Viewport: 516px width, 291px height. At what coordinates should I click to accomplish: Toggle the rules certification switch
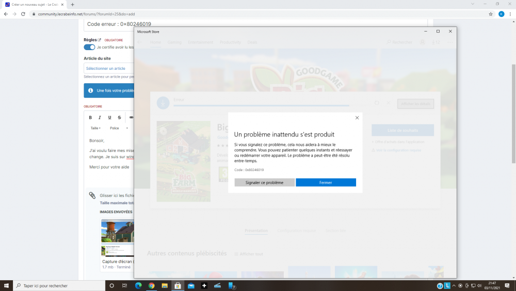coord(89,47)
